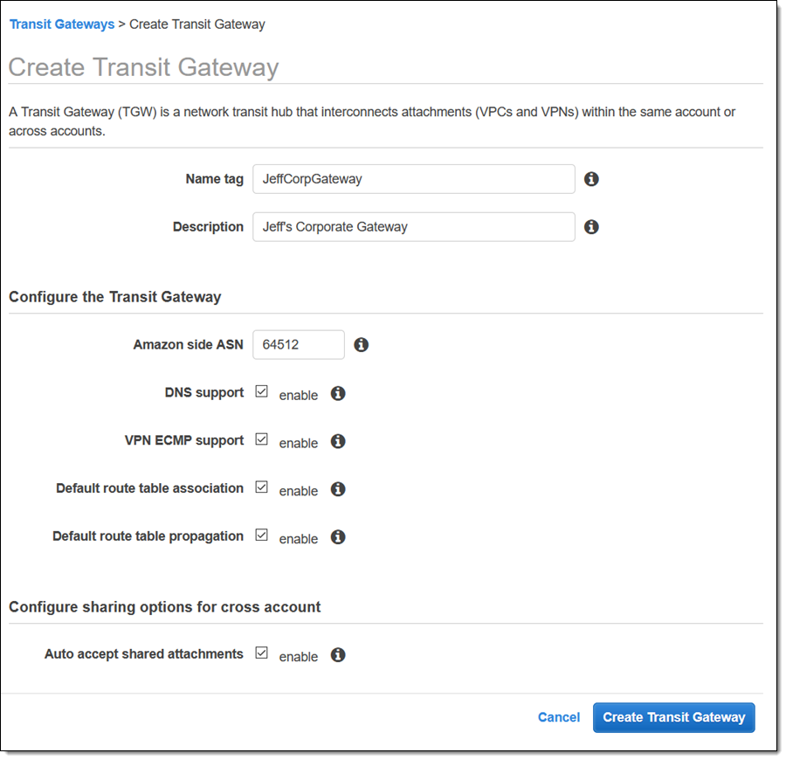Toggle Default route table propagation checkbox
The height and width of the screenshot is (760, 786).
pyautogui.click(x=261, y=535)
